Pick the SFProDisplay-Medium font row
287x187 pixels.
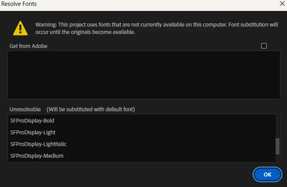37,156
